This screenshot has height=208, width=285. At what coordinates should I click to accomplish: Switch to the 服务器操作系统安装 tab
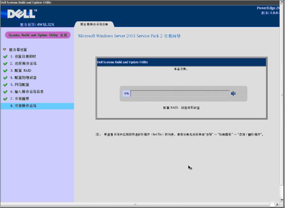tap(94, 24)
